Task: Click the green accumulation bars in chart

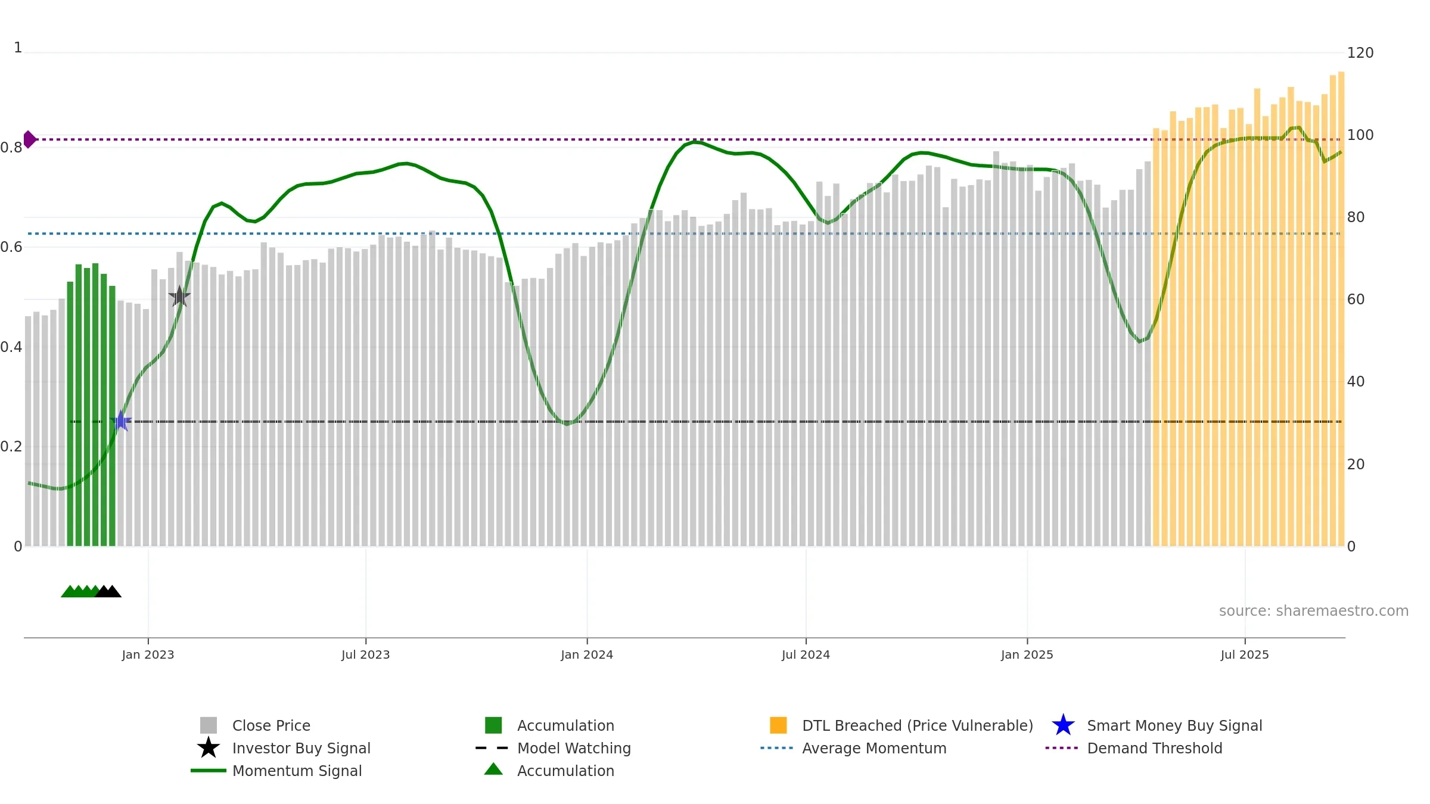Action: (x=91, y=405)
